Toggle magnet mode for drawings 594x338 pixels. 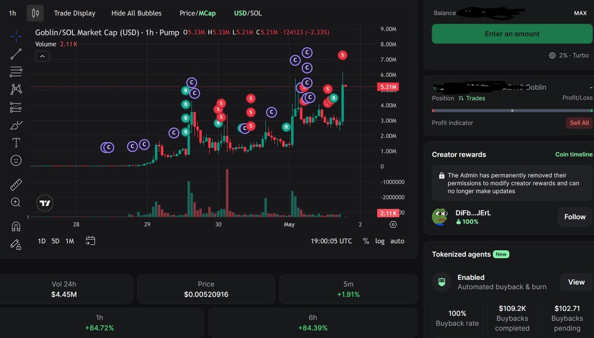(x=16, y=226)
